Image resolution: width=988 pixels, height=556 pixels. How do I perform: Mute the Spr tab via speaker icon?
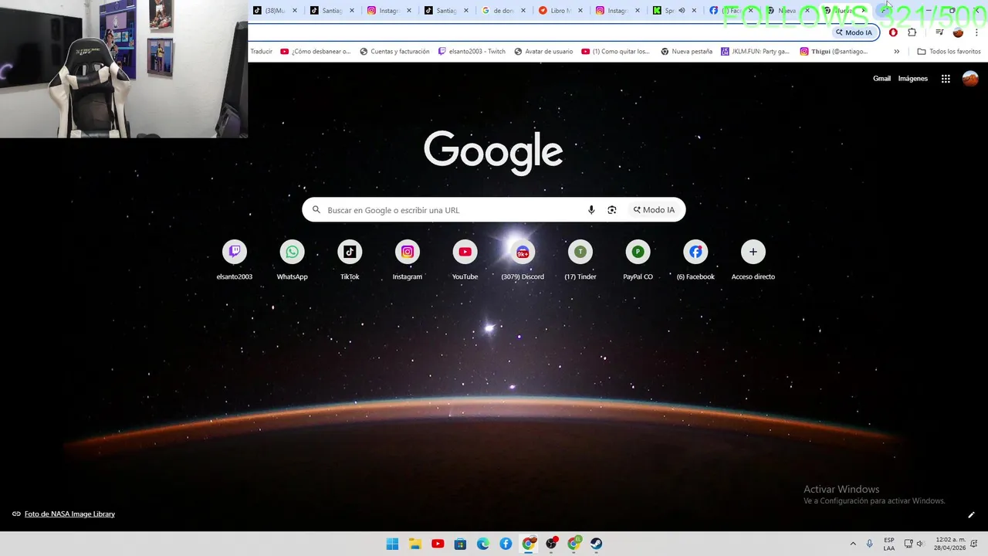pos(682,11)
